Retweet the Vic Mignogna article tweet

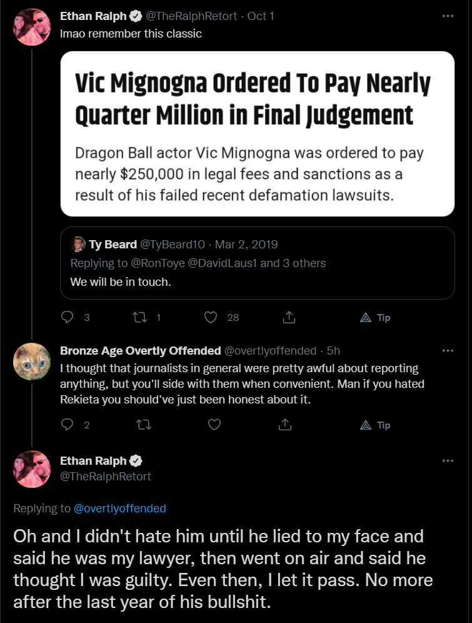coord(139,317)
